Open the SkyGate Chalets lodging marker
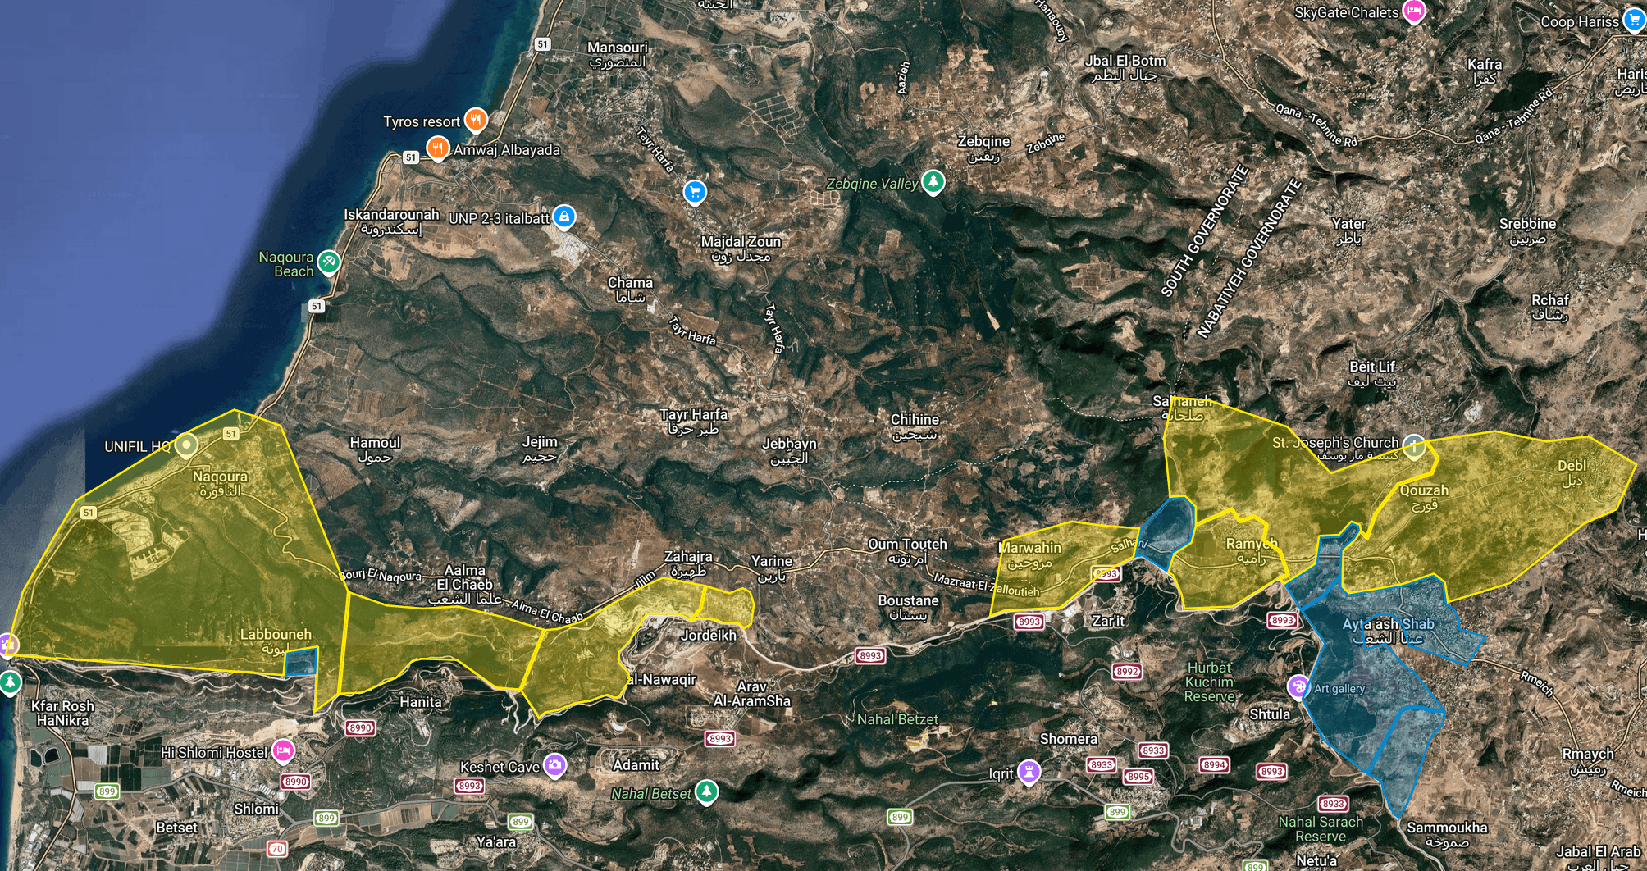1647x871 pixels. 1415,11
